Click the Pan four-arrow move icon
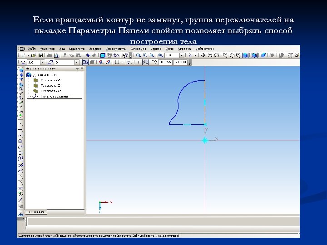The width and height of the screenshot is (327, 245). click(x=203, y=55)
